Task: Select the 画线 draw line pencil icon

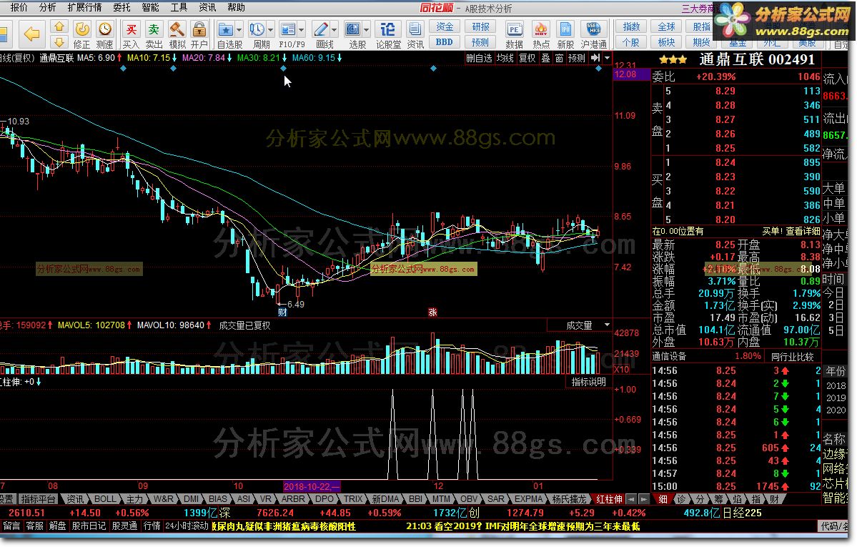Action: click(x=321, y=29)
